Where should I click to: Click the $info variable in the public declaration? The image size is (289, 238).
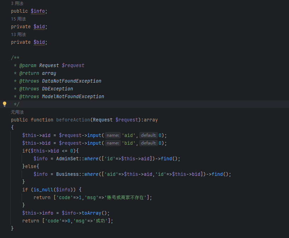coord(38,11)
